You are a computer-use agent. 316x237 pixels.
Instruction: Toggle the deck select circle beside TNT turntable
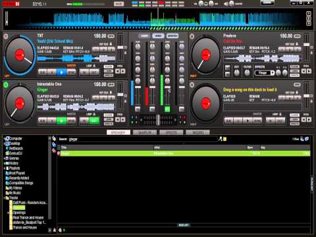point(6,36)
